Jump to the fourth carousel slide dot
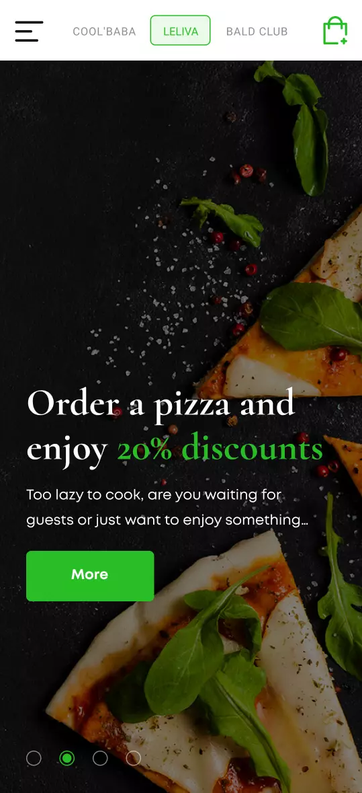This screenshot has height=793, width=362. pyautogui.click(x=133, y=757)
